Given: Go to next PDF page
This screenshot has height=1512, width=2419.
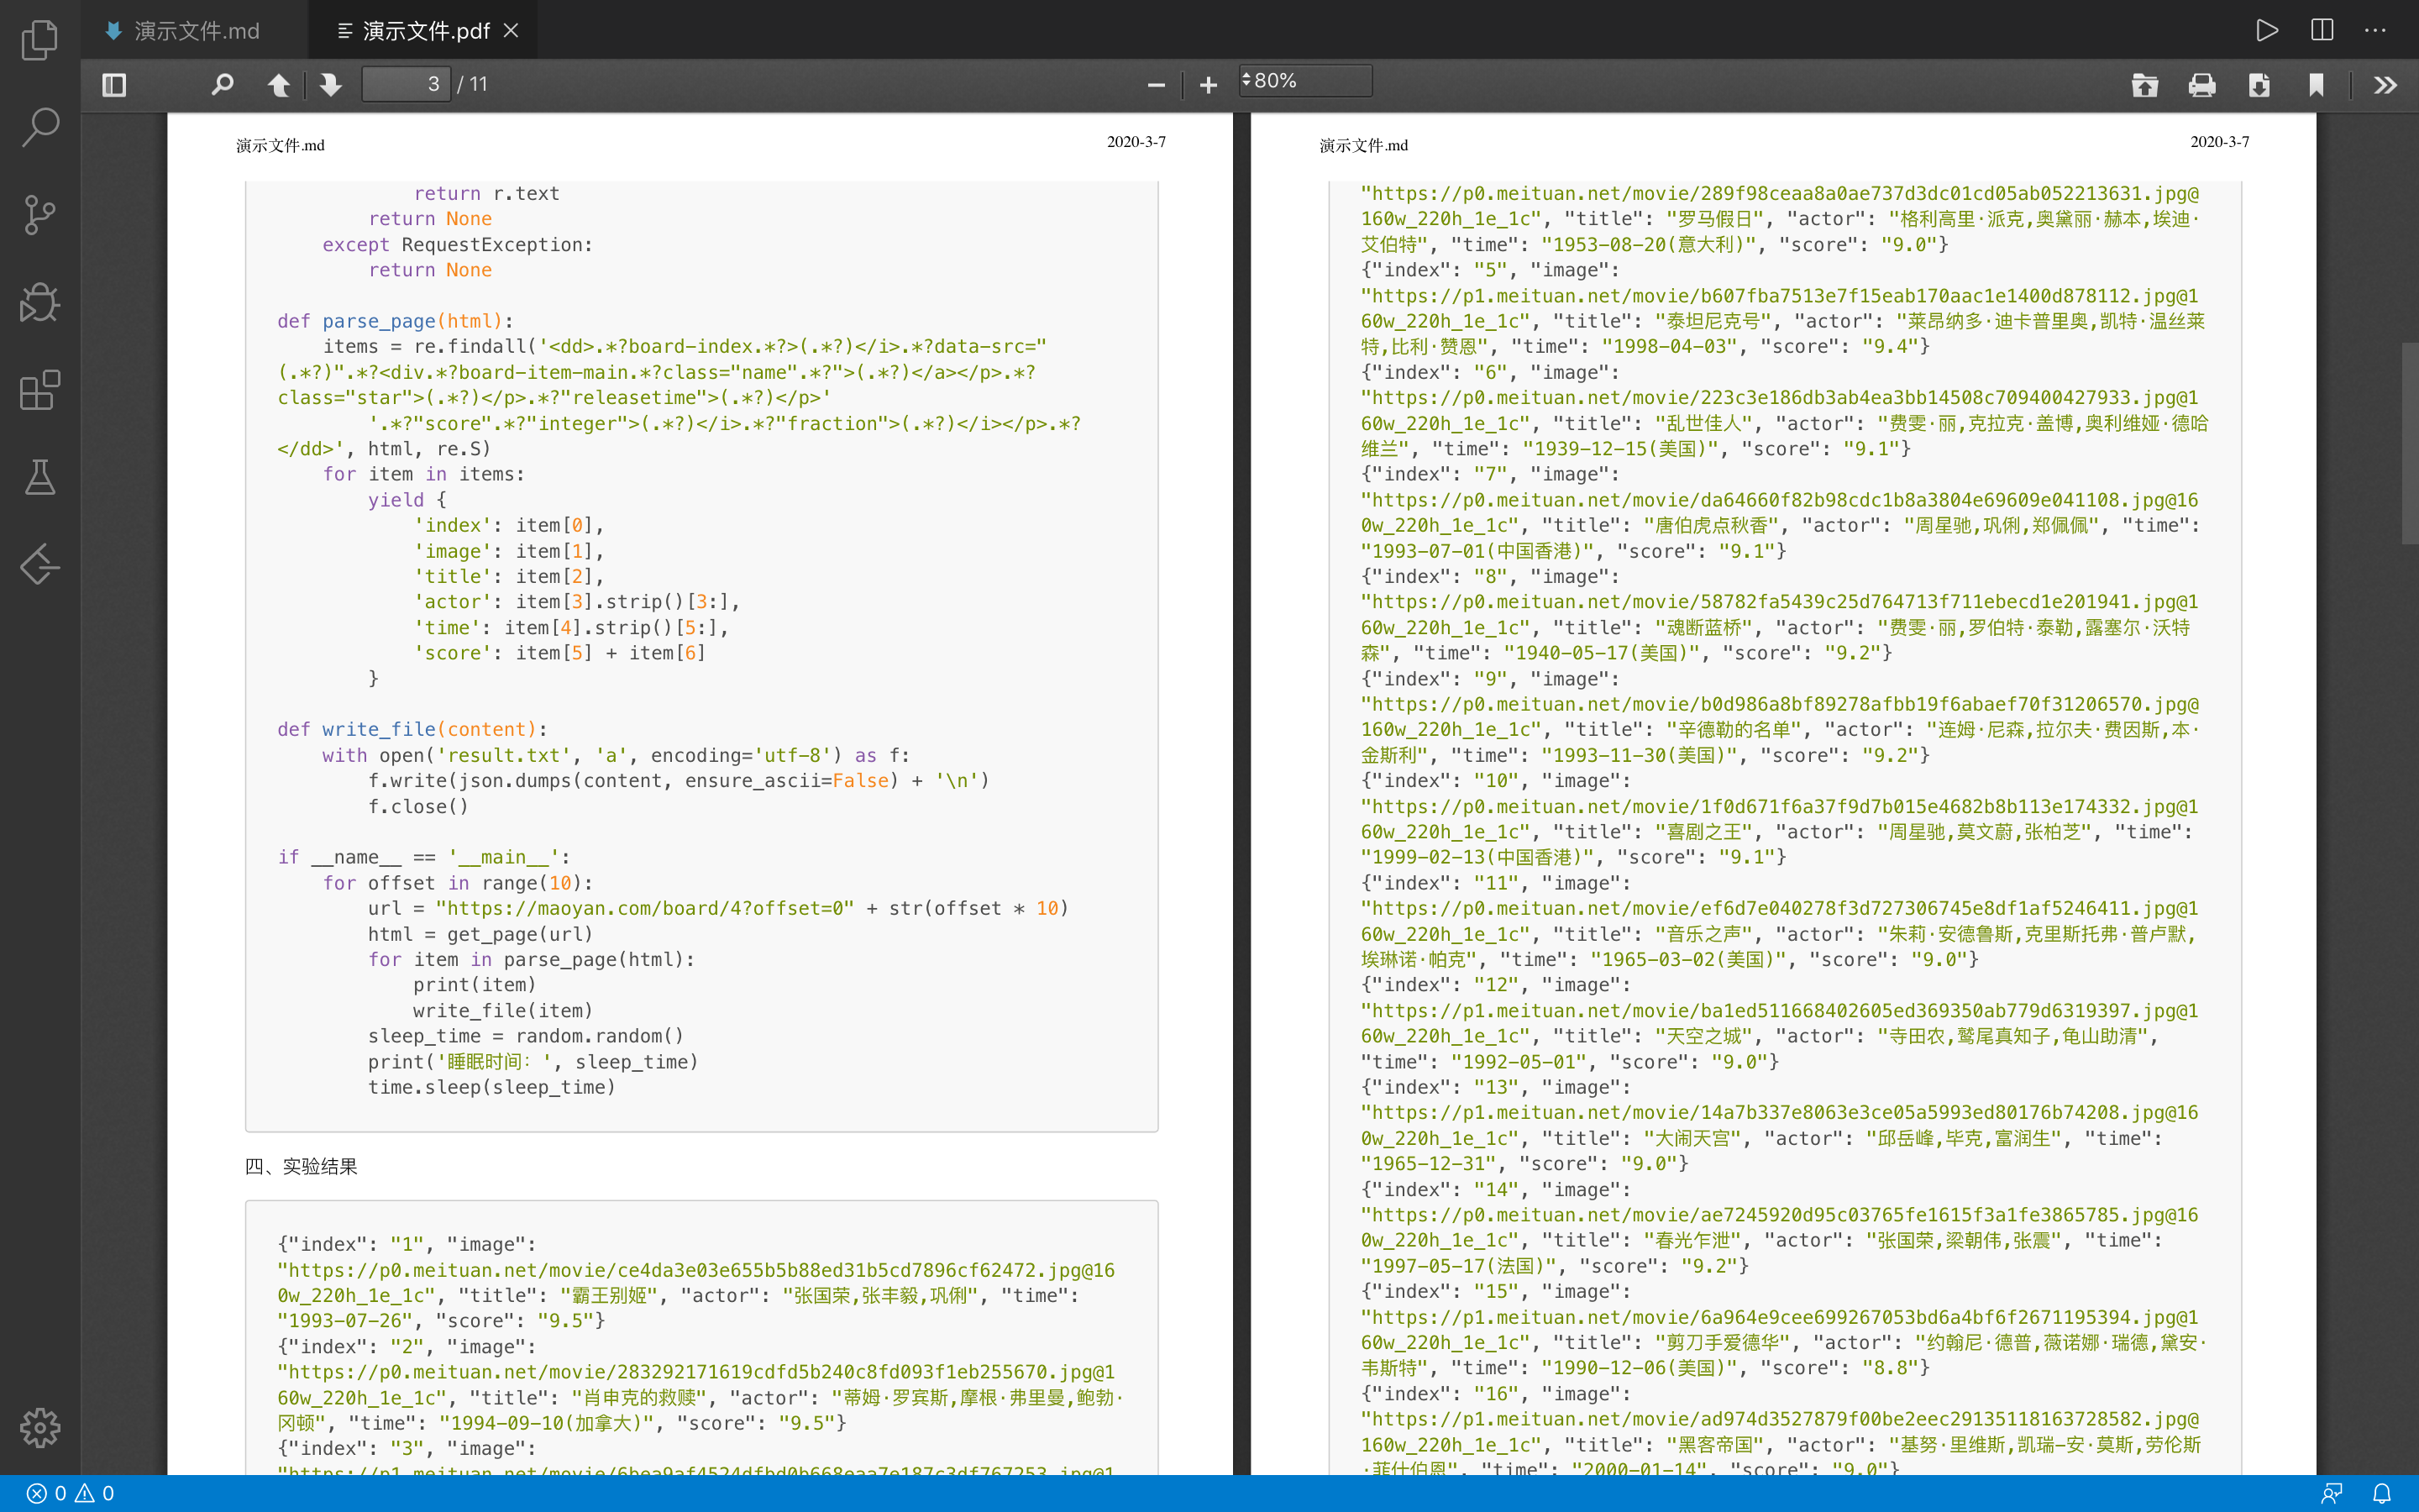Looking at the screenshot, I should [x=331, y=85].
